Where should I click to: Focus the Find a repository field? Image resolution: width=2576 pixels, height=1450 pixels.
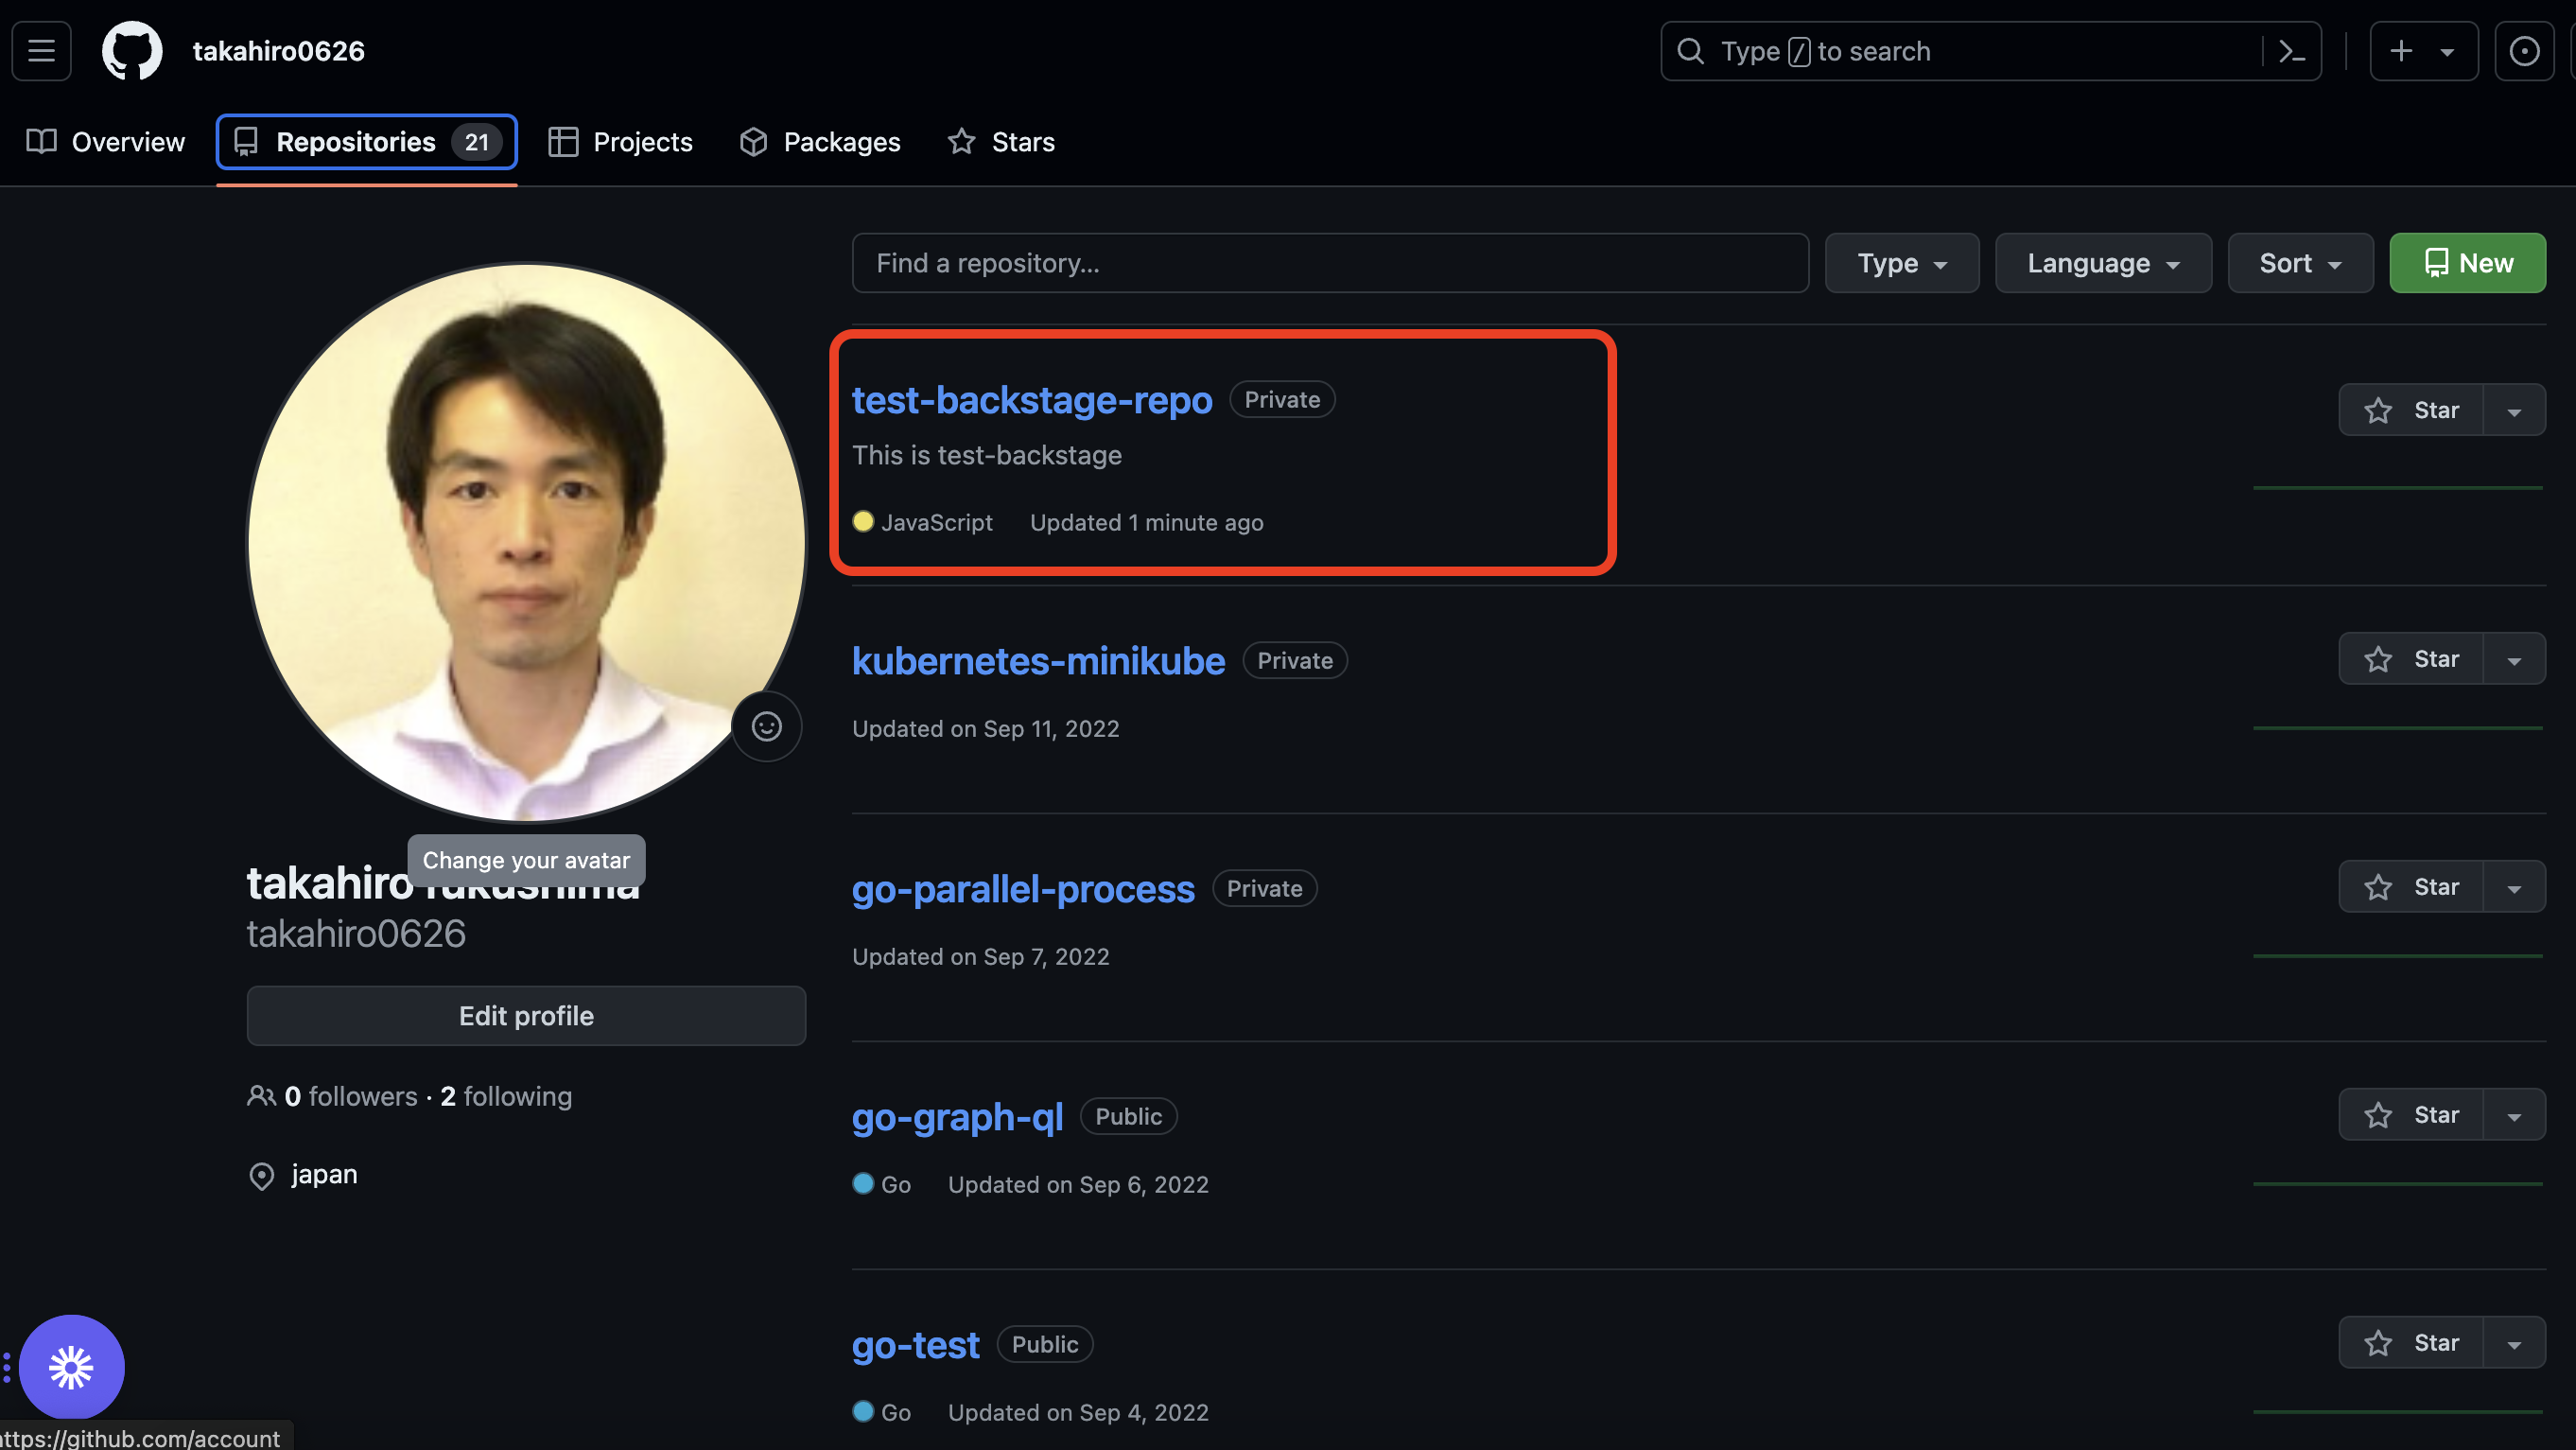(1329, 263)
